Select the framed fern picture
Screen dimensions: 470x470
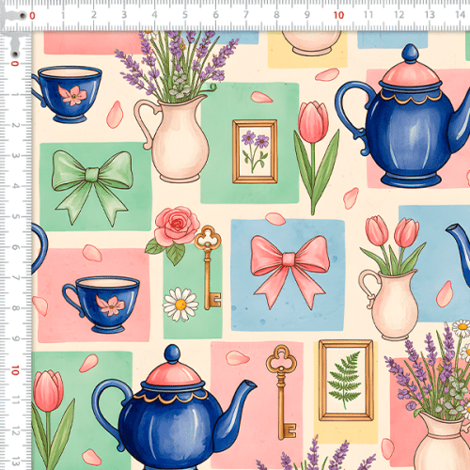346,380
